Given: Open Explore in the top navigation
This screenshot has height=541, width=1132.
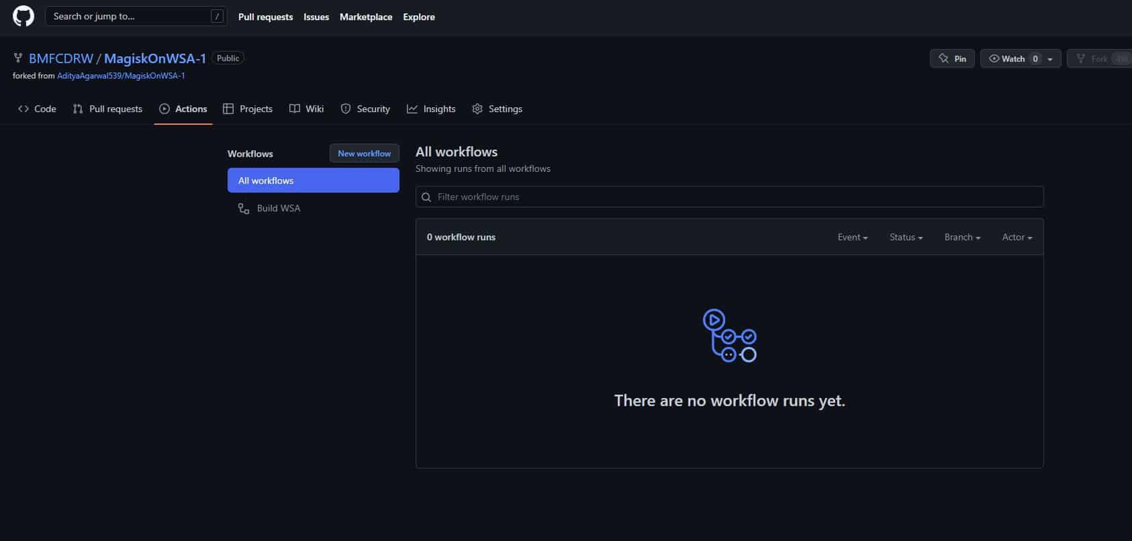Looking at the screenshot, I should click(x=419, y=17).
